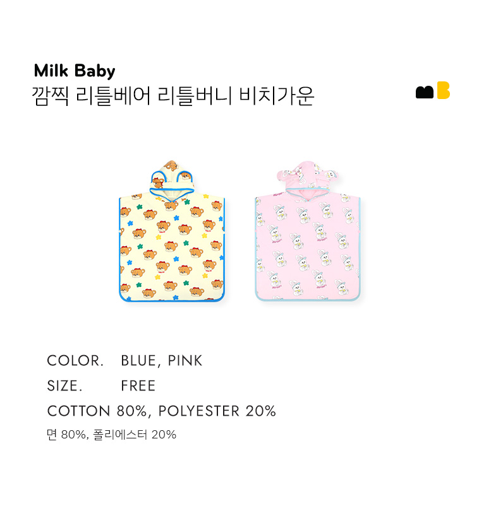Click the COTTON 80% text

97,411
